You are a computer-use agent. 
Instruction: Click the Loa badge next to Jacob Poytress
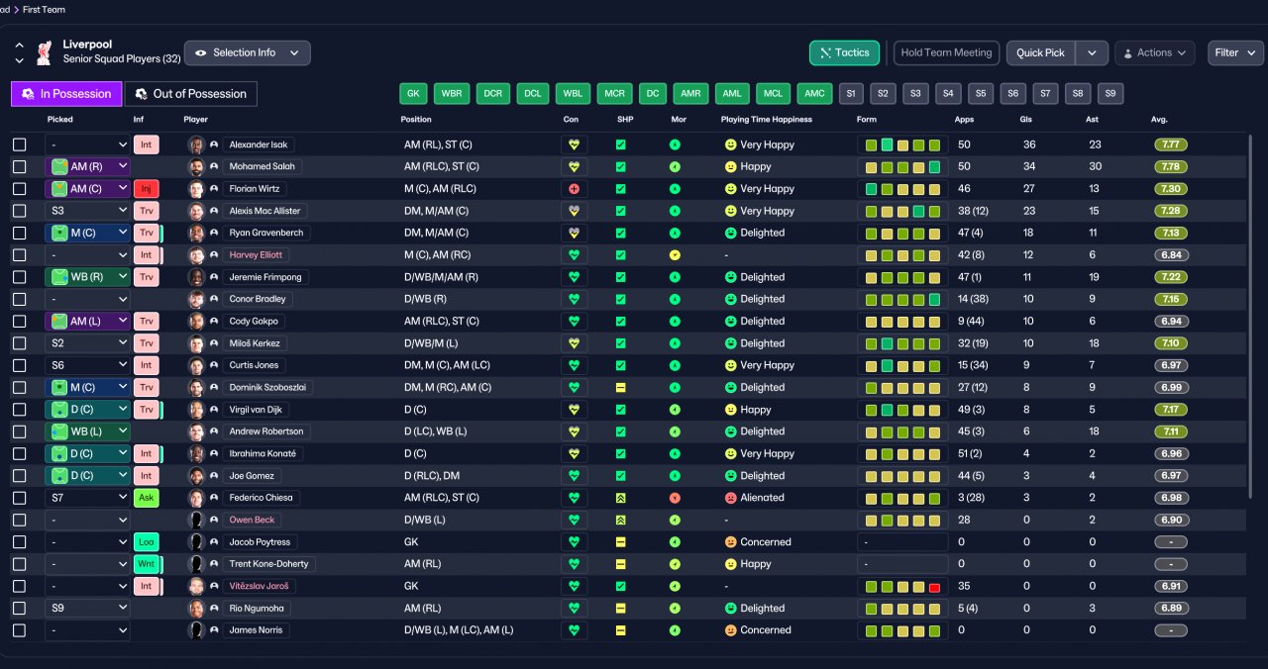(147, 542)
